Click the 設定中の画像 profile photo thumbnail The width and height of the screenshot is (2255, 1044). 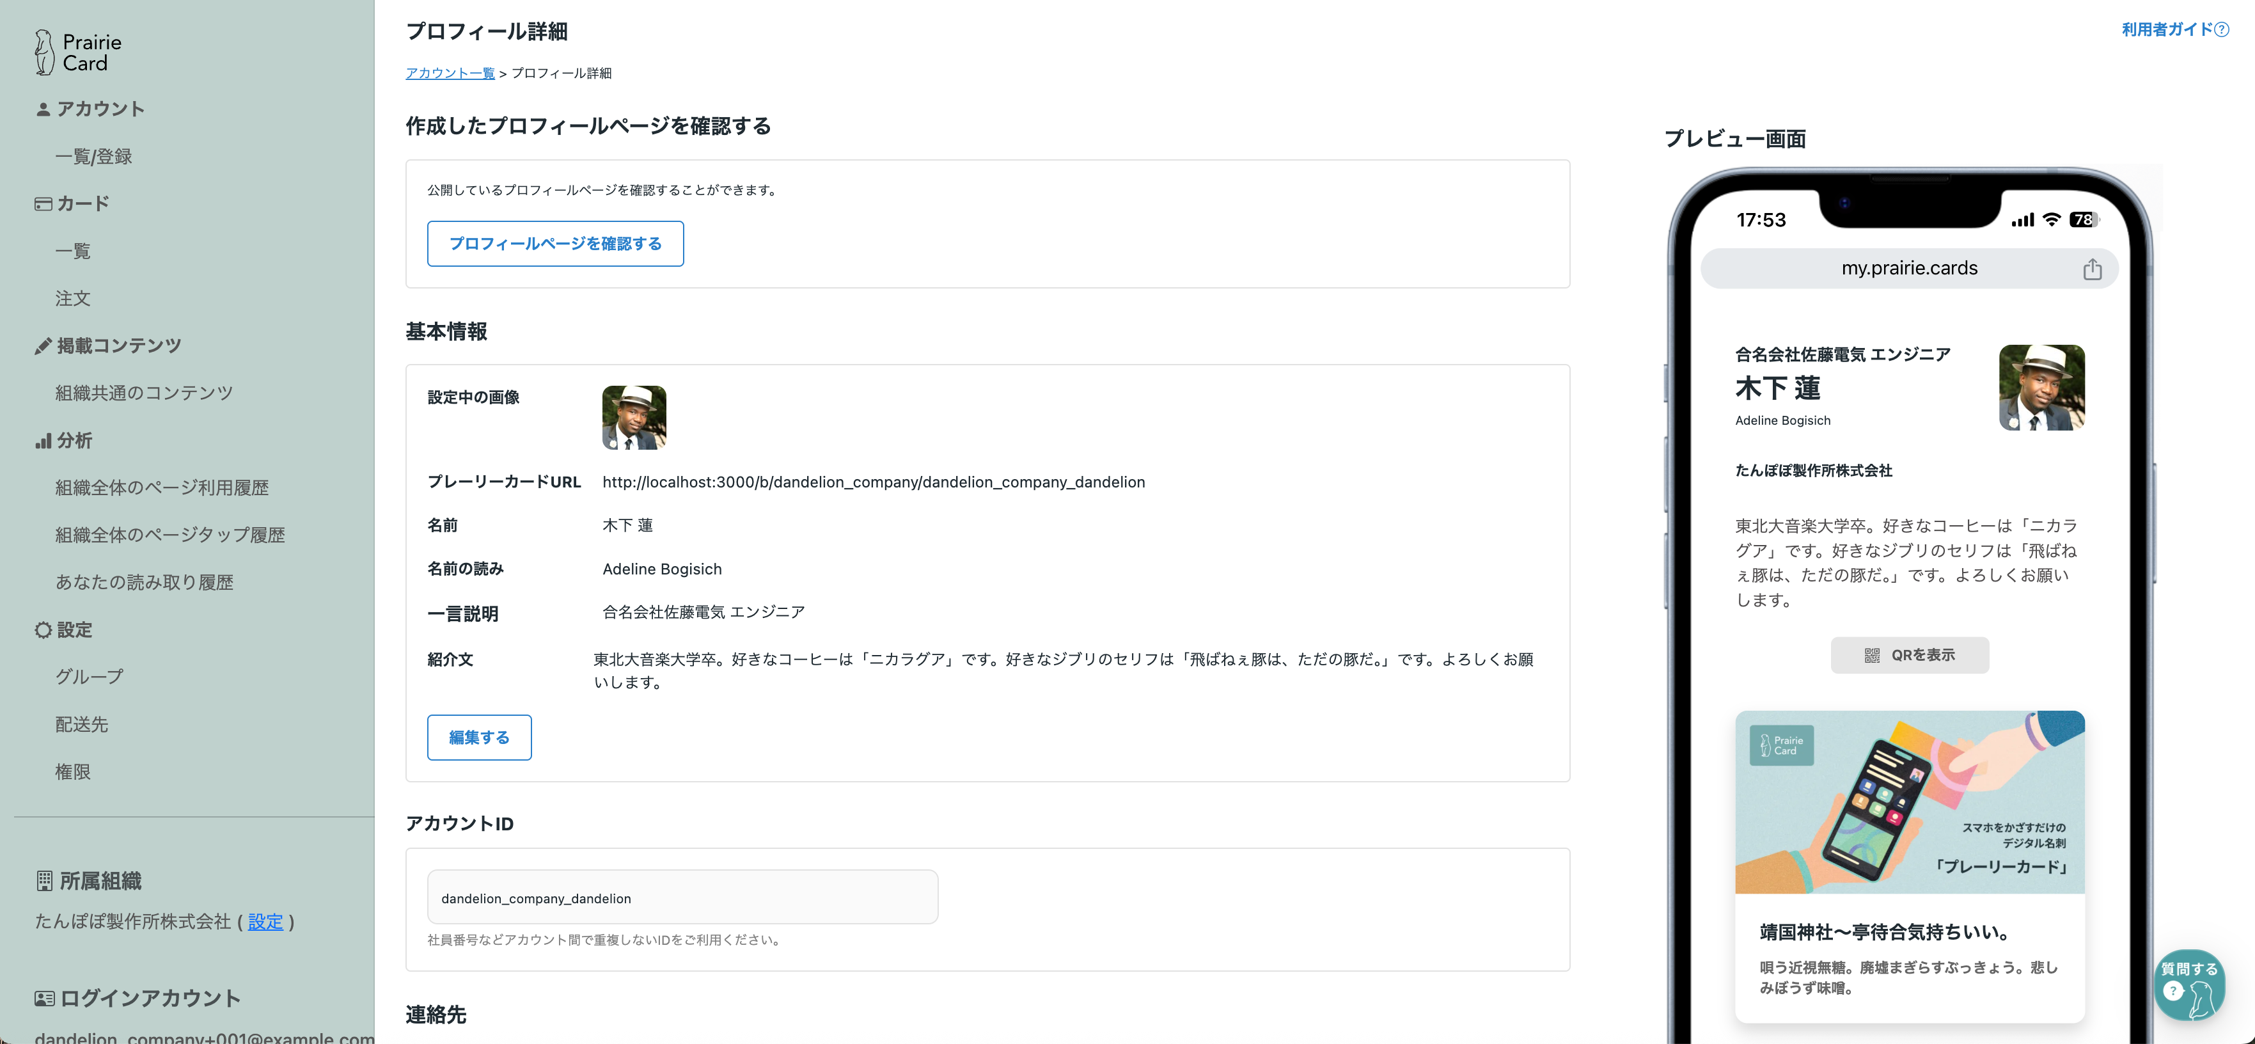634,418
